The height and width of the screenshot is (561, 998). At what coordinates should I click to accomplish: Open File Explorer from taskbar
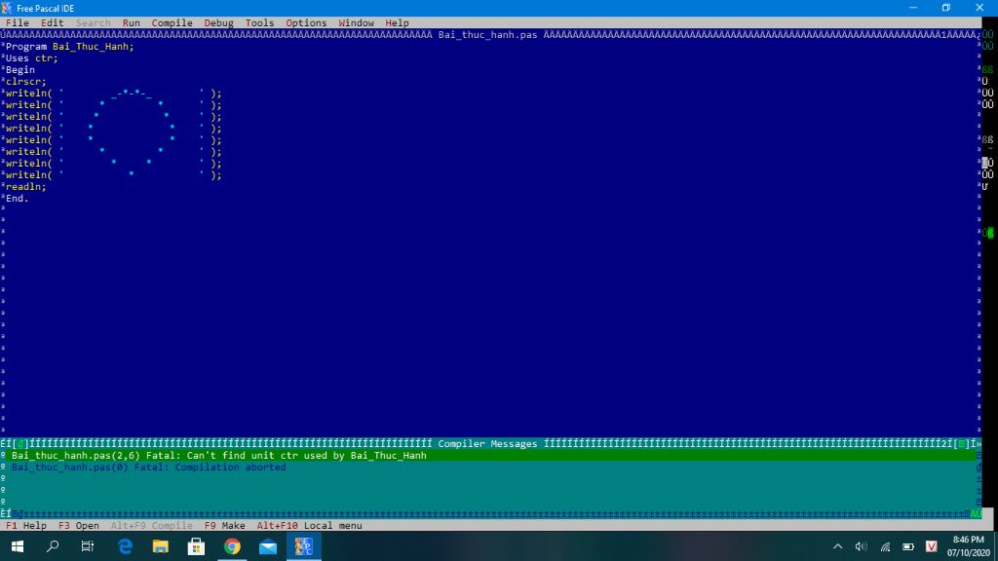coord(161,546)
